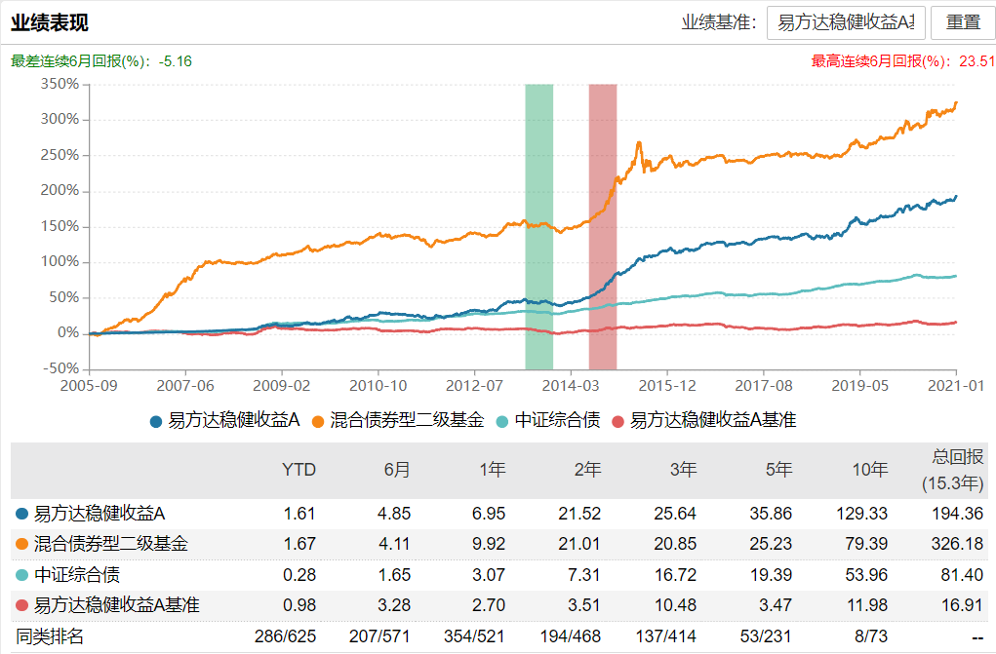Image resolution: width=996 pixels, height=654 pixels.
Task: Click the teal dot in the 中证综合债 table row
Action: (x=20, y=574)
